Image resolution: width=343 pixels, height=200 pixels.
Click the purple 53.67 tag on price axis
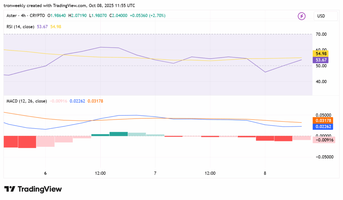tap(321, 60)
